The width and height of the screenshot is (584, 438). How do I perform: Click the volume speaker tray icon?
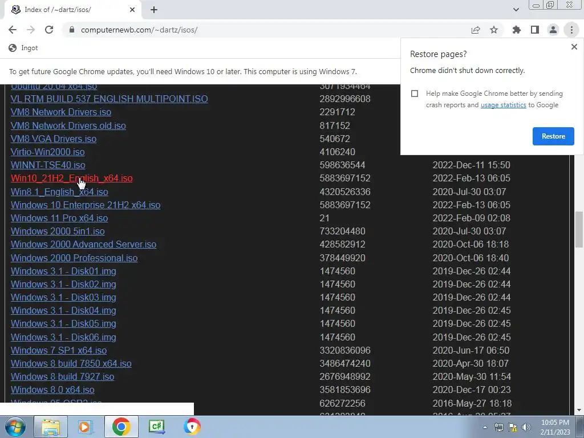526,427
